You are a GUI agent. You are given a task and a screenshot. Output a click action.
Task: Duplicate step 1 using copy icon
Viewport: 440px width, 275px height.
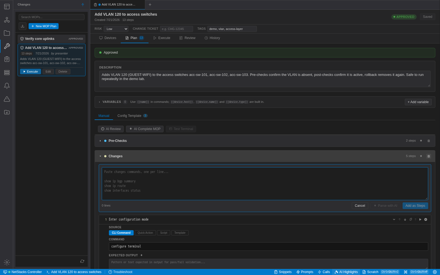(411, 219)
